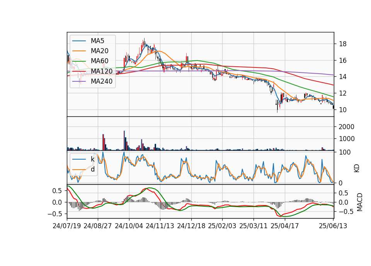Click the 24/11/13 date label

(160, 226)
